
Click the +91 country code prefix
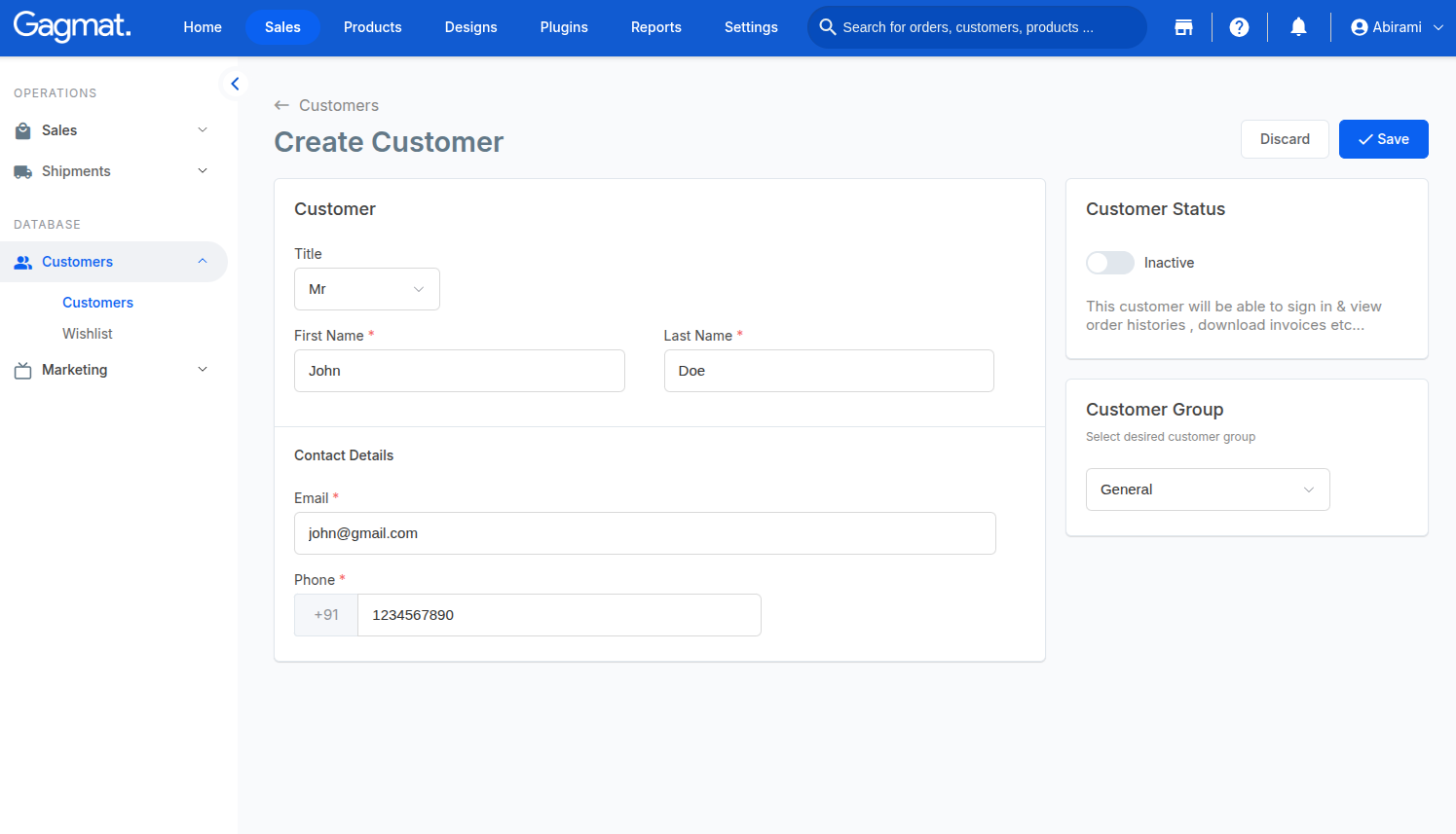326,615
